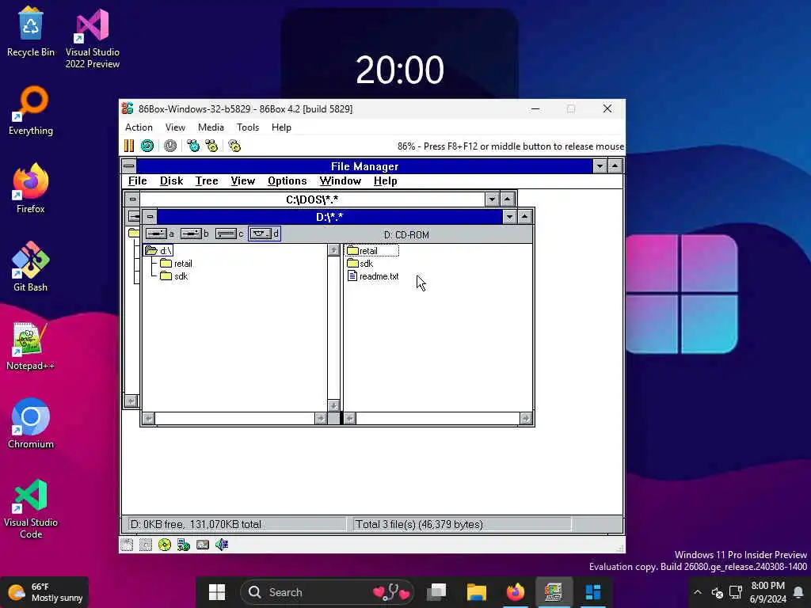This screenshot has height=608, width=811.
Task: Click tree pane horizontal scrollbar left arrow
Action: (x=148, y=418)
